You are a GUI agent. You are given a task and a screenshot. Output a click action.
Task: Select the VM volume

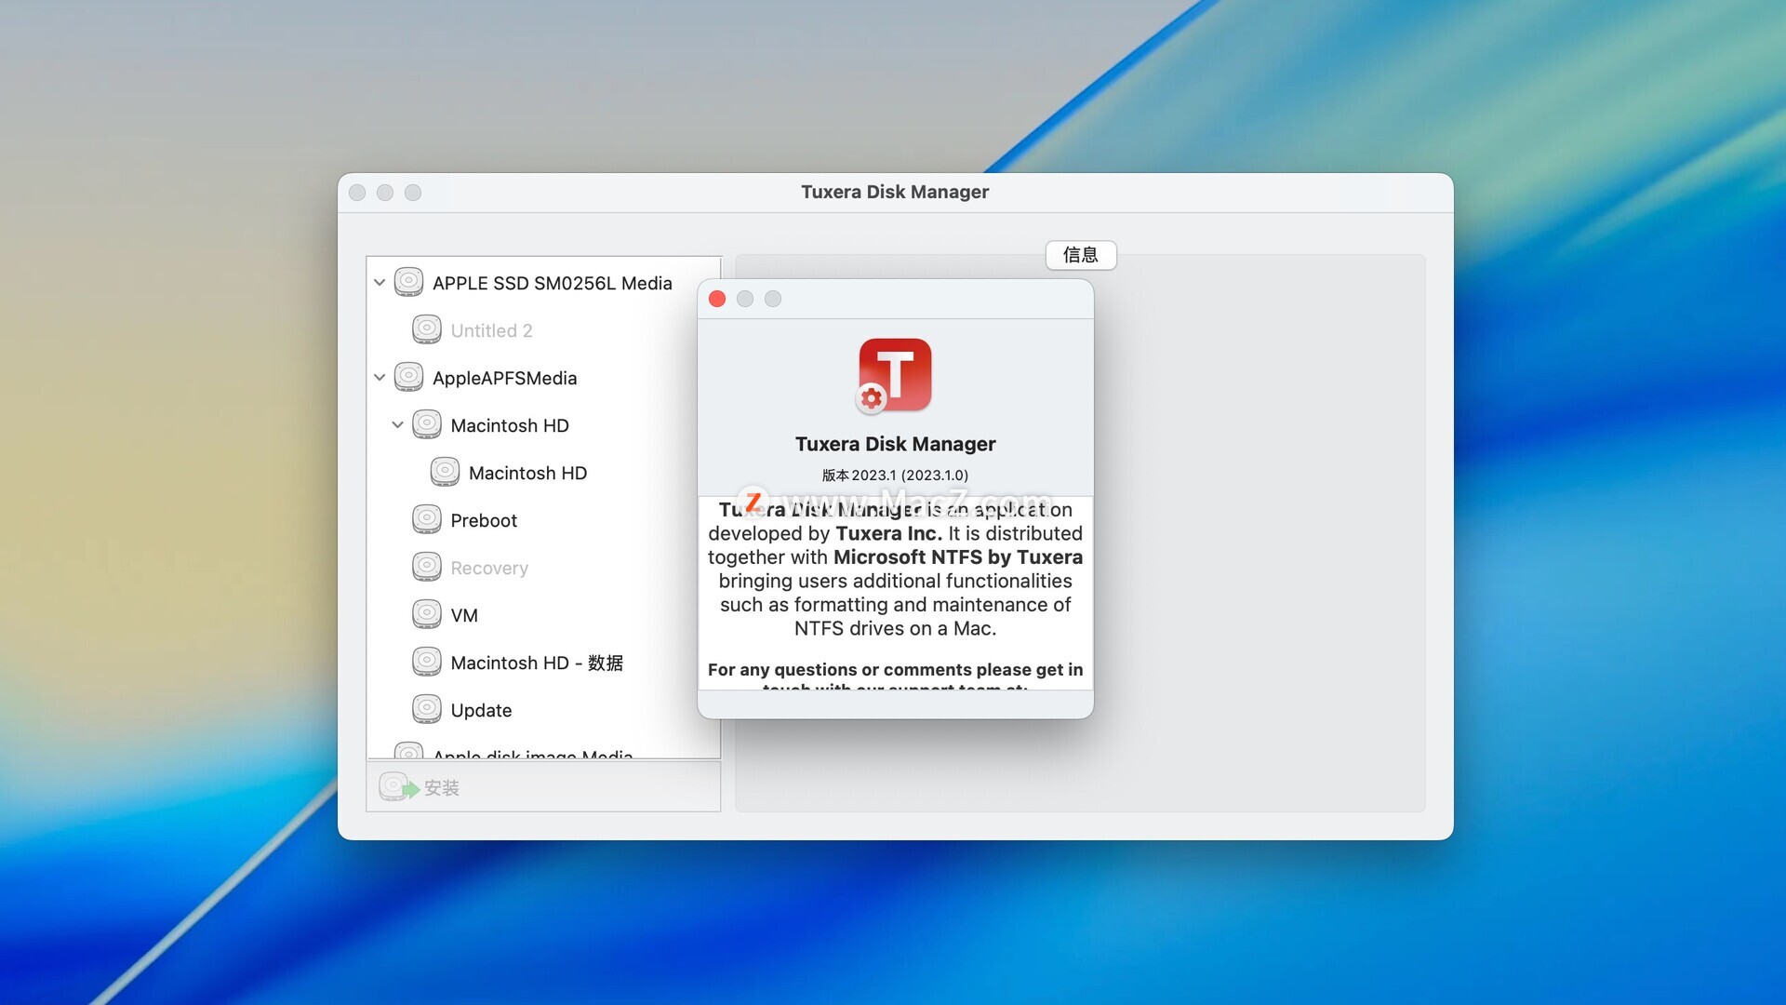point(544,615)
